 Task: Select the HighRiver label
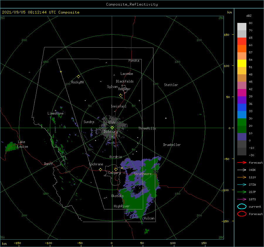[x=122, y=206]
